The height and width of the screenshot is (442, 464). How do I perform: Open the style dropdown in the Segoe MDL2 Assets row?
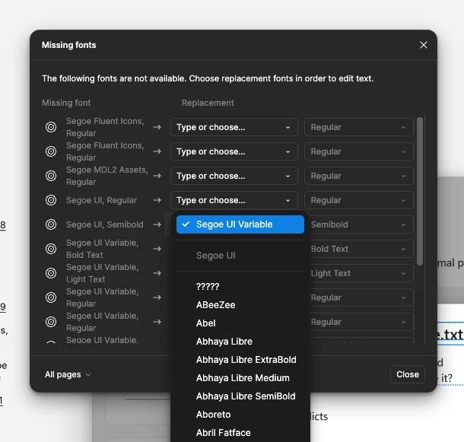pos(359,176)
